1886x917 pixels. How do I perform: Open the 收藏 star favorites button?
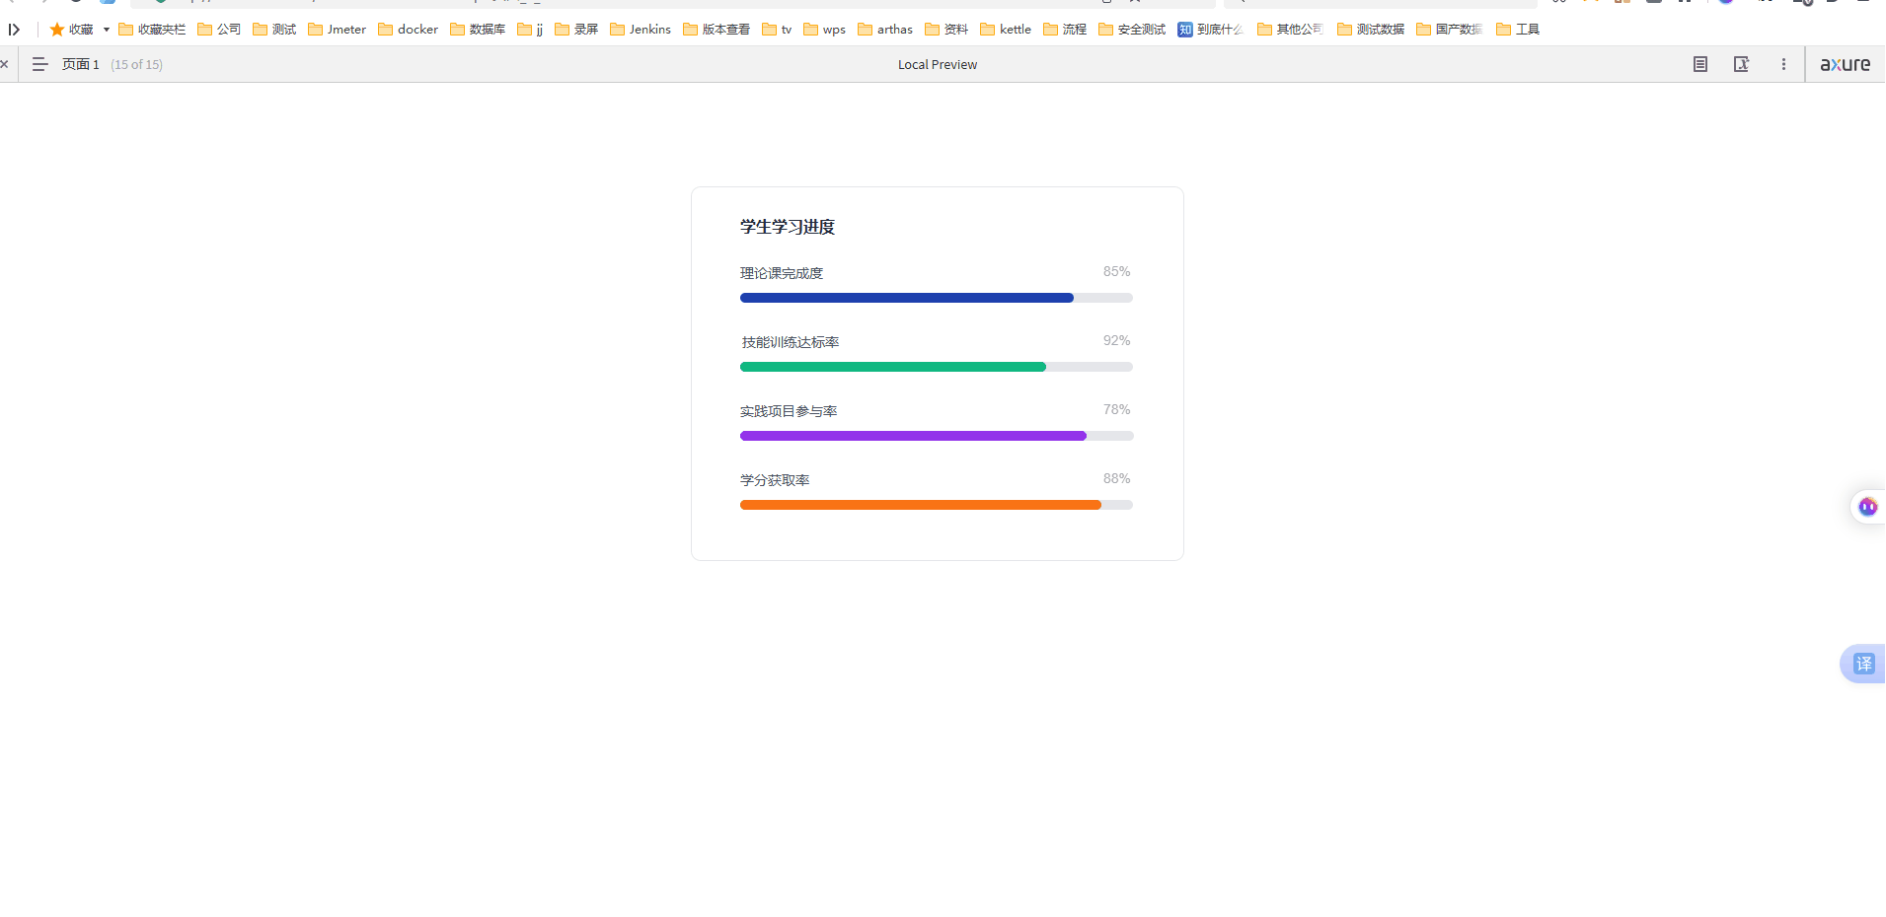pyautogui.click(x=71, y=30)
